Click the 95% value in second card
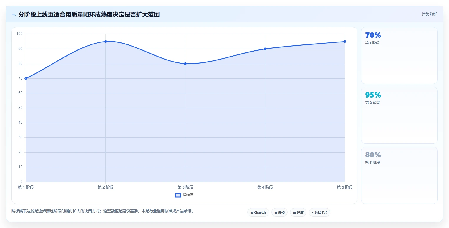The image size is (449, 228). (x=373, y=95)
